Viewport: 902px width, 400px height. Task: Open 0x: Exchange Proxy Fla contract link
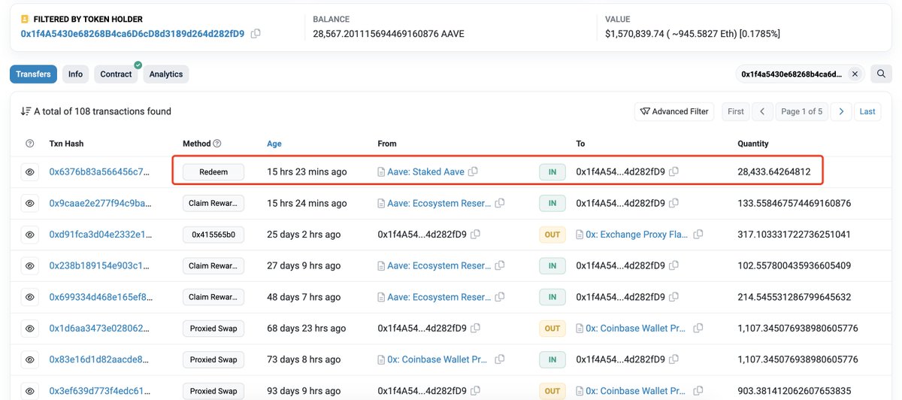[637, 235]
